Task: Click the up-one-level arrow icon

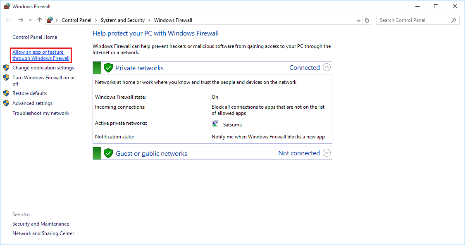Action: pyautogui.click(x=39, y=20)
